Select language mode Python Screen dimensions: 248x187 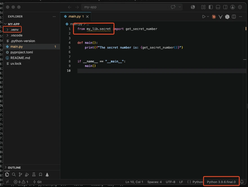pyautogui.click(x=197, y=182)
